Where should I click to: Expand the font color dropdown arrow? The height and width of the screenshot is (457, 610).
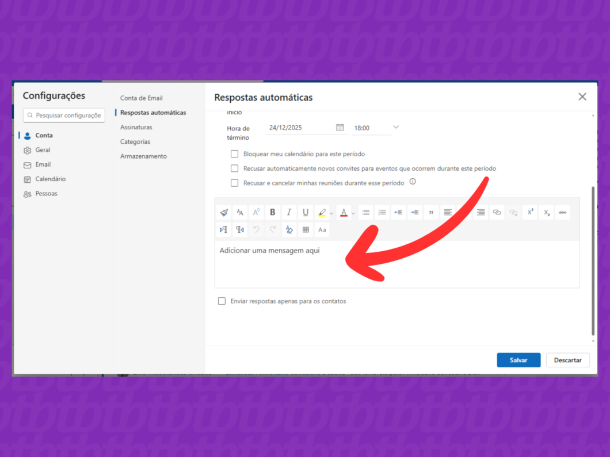[352, 212]
